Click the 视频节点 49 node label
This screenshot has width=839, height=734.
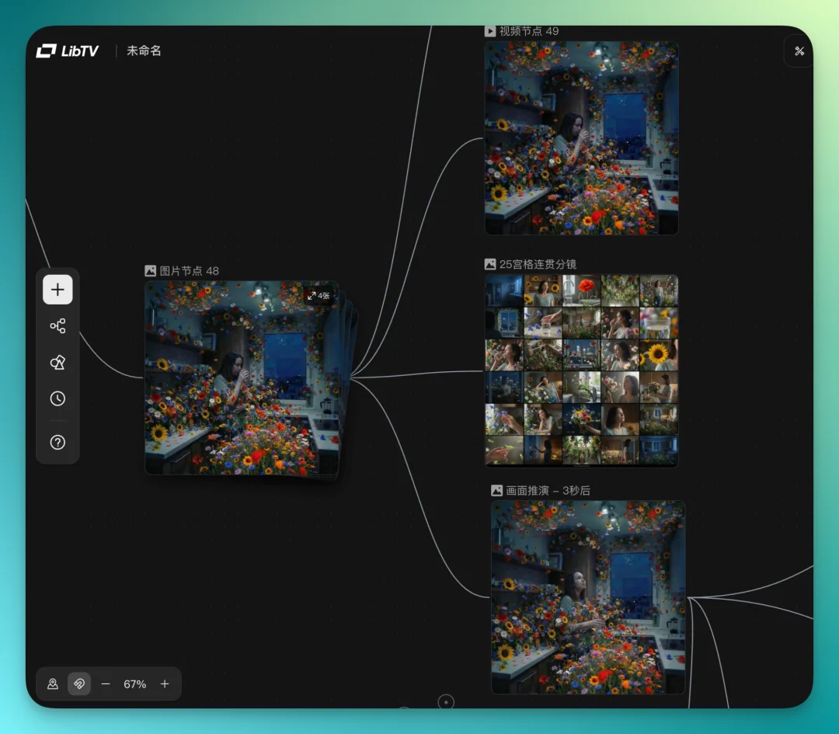pos(528,31)
